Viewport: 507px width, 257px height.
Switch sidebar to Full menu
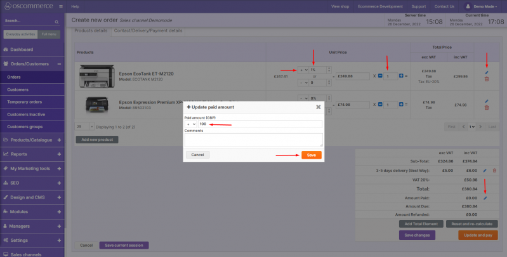click(49, 34)
